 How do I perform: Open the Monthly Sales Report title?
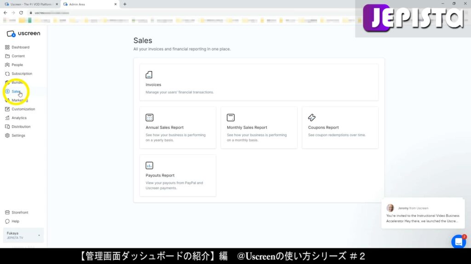pos(247,127)
